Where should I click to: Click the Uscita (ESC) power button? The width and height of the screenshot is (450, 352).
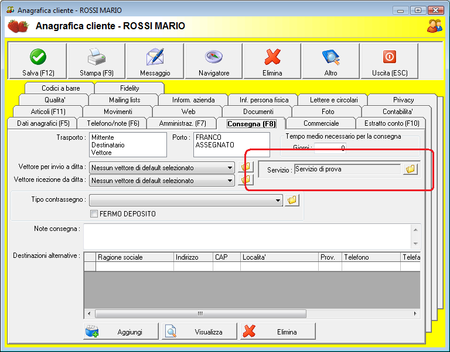coord(390,61)
